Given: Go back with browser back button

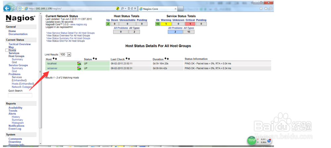Looking at the screenshot, I should [7, 9].
